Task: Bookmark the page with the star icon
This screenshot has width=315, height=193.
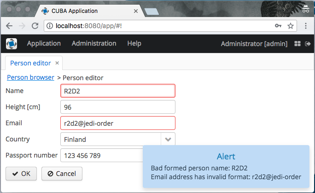Action: coord(290,26)
